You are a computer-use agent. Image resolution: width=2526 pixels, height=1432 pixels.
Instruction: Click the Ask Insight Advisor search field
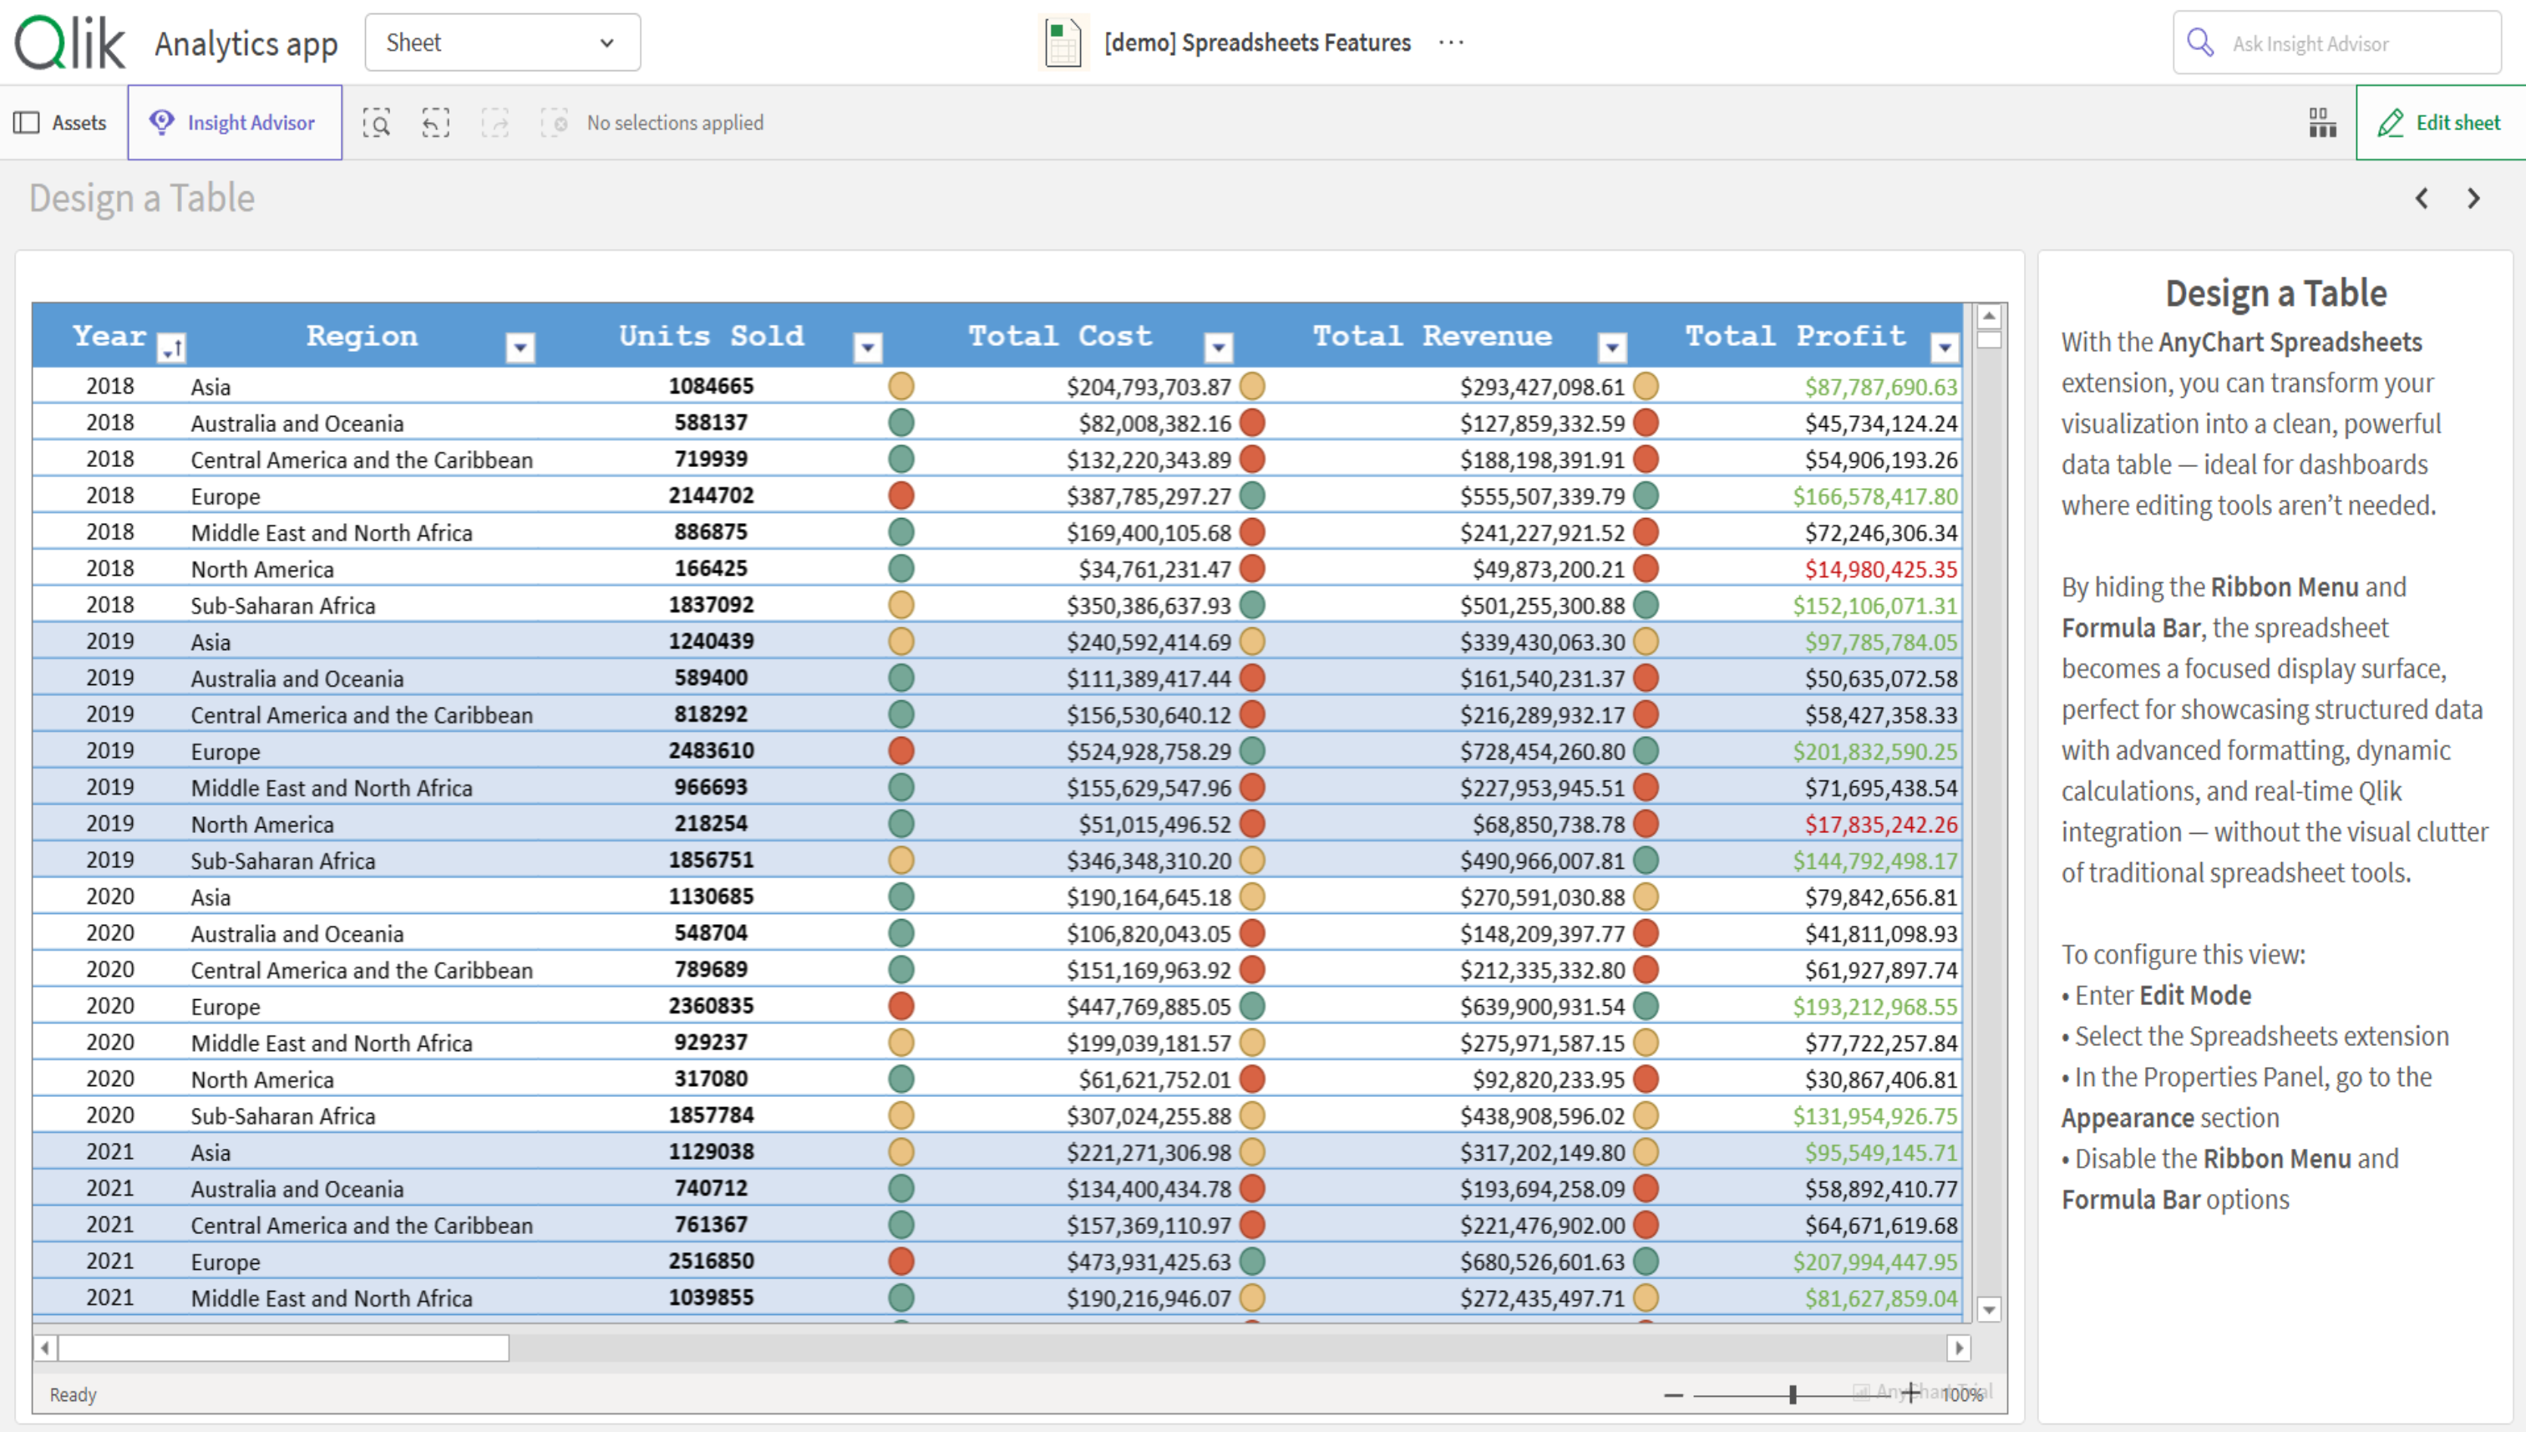pos(2336,43)
